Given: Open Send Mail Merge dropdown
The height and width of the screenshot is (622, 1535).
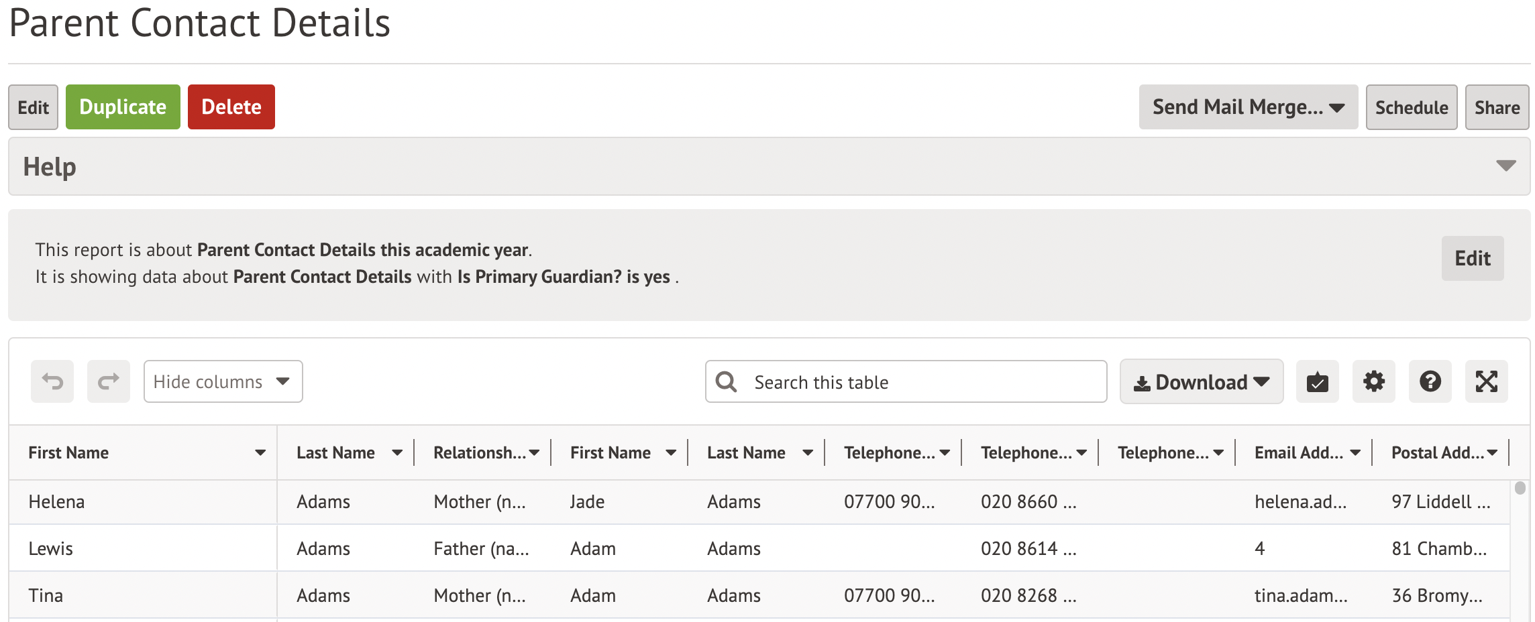Looking at the screenshot, I should pos(1248,107).
